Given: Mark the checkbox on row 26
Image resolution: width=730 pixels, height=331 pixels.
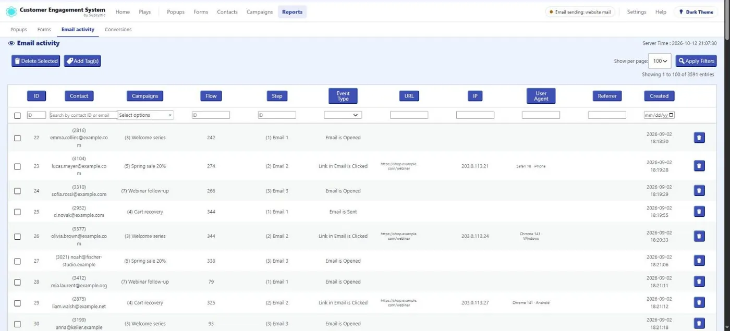Looking at the screenshot, I should [x=17, y=237].
